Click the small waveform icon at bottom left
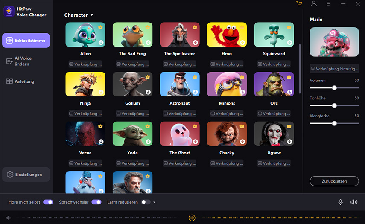Viewport: 365px width, 224px height. (x=8, y=218)
